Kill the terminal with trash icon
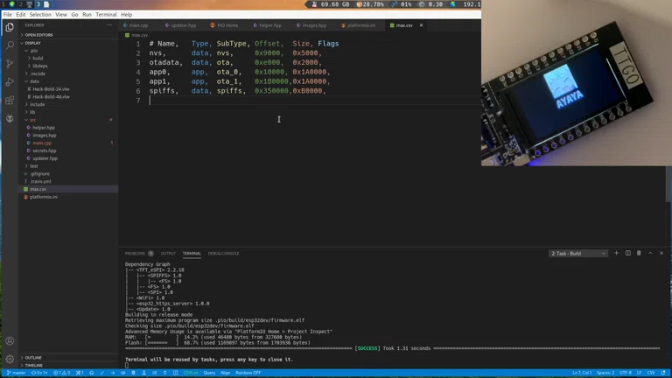 [x=639, y=253]
